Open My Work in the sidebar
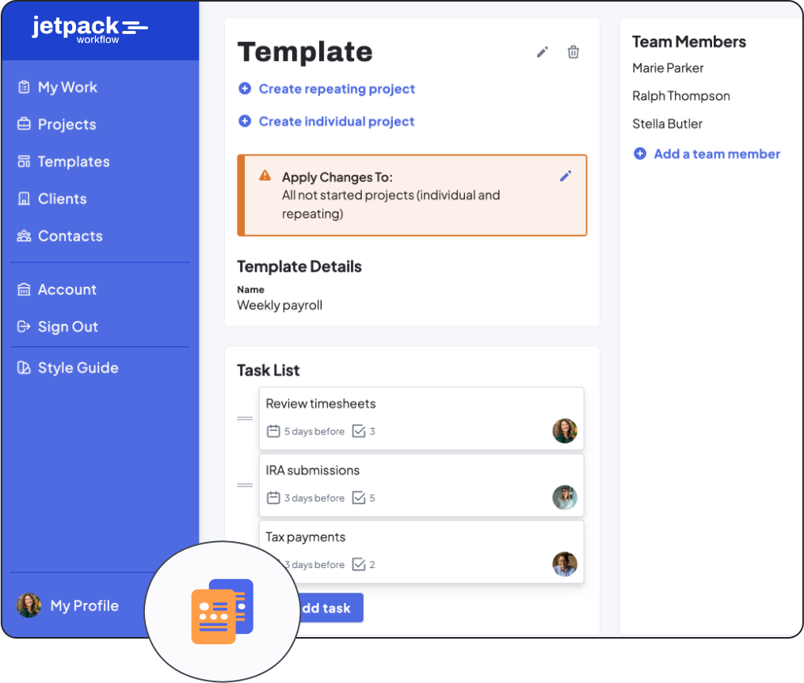The image size is (804, 683). click(x=67, y=87)
